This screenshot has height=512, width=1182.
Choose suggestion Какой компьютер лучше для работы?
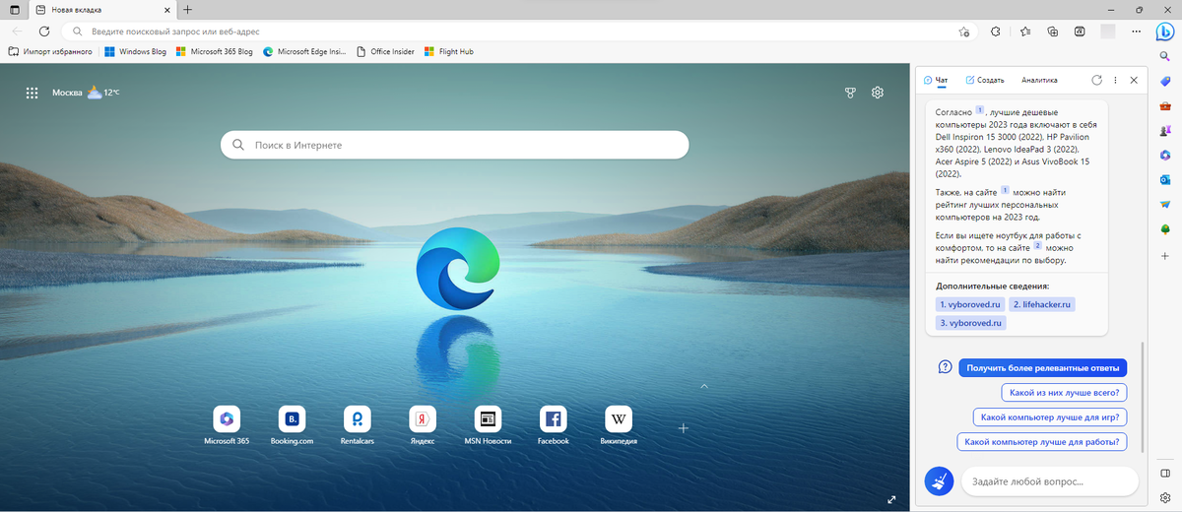(x=1042, y=442)
